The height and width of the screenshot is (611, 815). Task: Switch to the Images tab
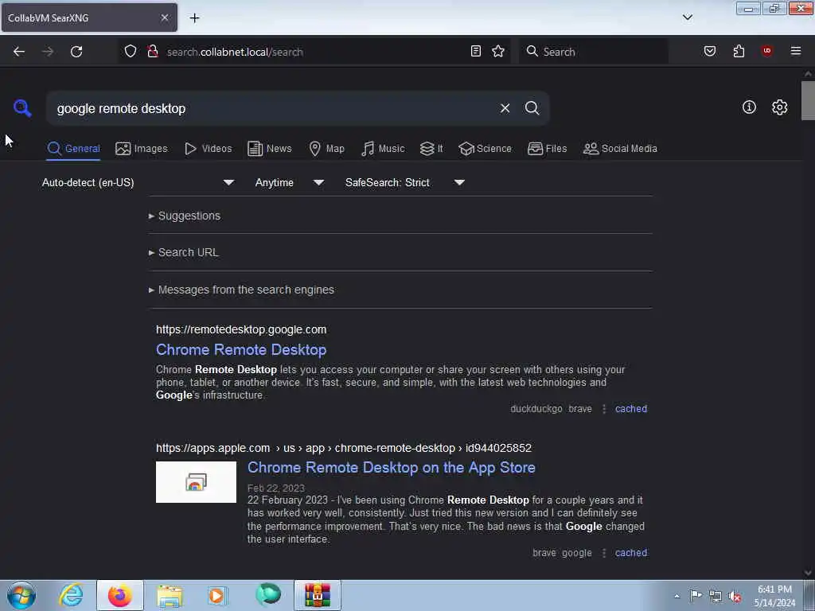142,149
